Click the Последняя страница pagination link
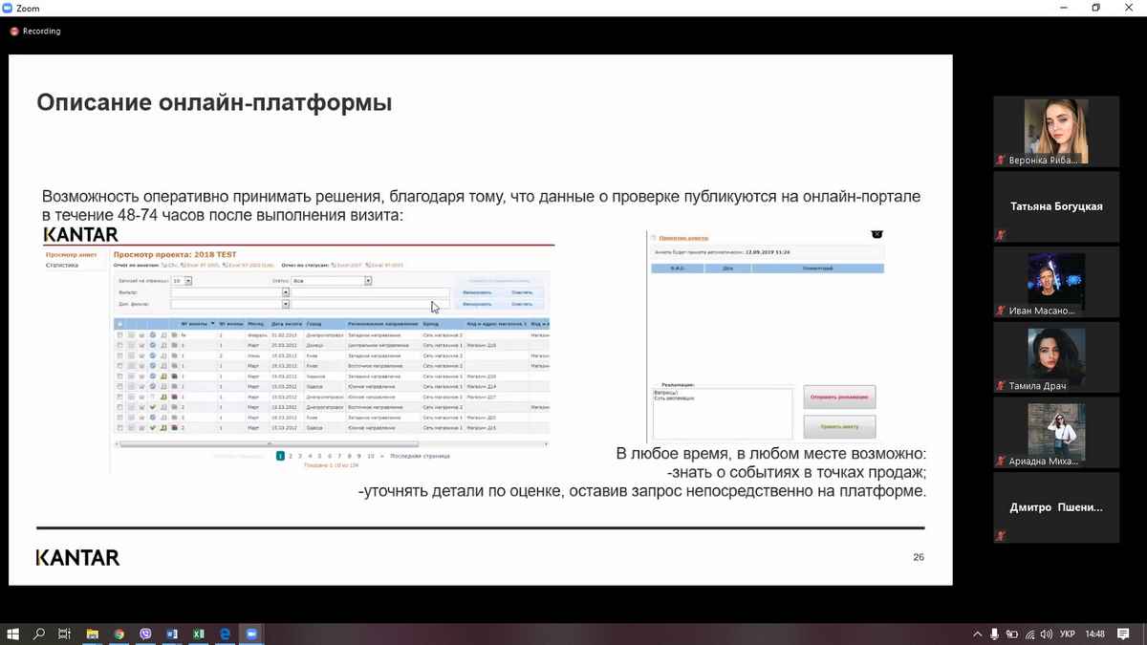Image resolution: width=1147 pixels, height=645 pixels. [x=420, y=457]
